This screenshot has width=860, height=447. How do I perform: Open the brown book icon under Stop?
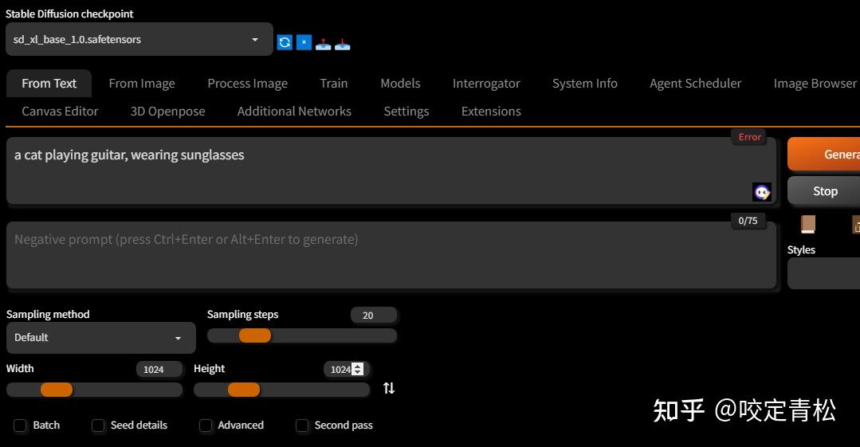pos(808,224)
